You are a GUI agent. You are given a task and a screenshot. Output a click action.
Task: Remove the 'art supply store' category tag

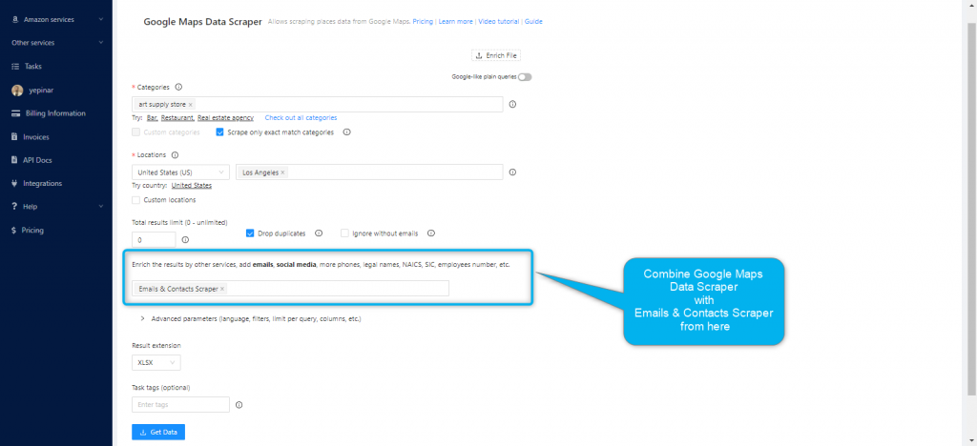(x=191, y=105)
